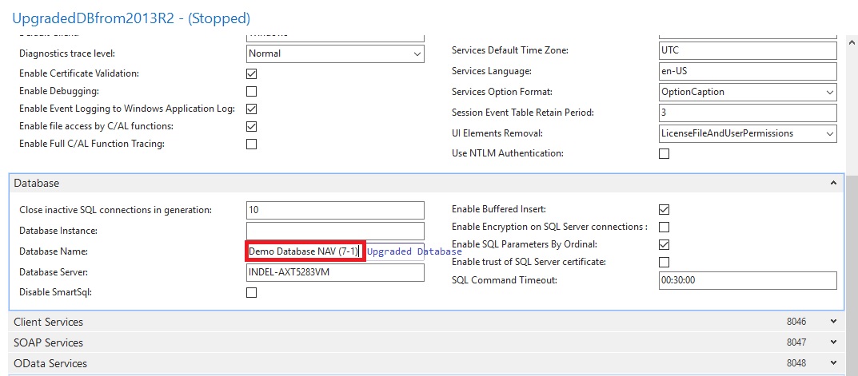Expand the SOAP Services section
The image size is (858, 376).
pyautogui.click(x=833, y=342)
